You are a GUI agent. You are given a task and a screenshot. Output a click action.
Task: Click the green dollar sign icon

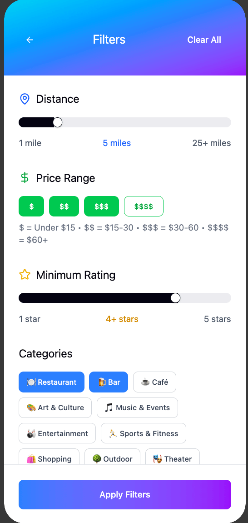point(25,178)
